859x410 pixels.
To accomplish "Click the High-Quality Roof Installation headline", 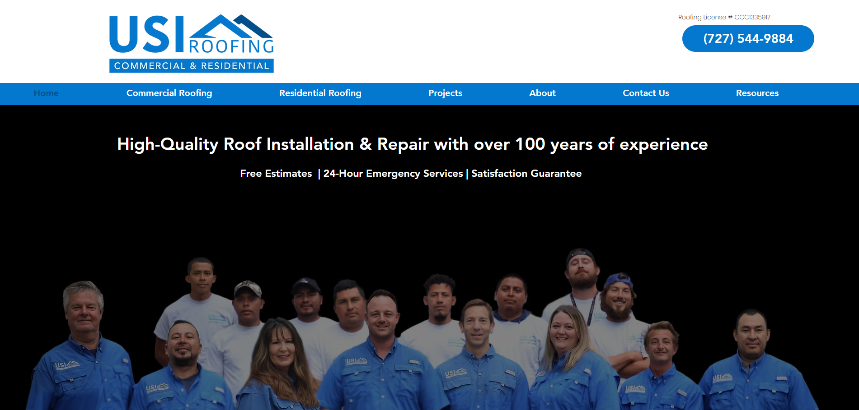I will click(412, 144).
